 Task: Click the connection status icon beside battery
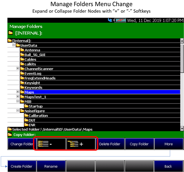coord(110,20)
